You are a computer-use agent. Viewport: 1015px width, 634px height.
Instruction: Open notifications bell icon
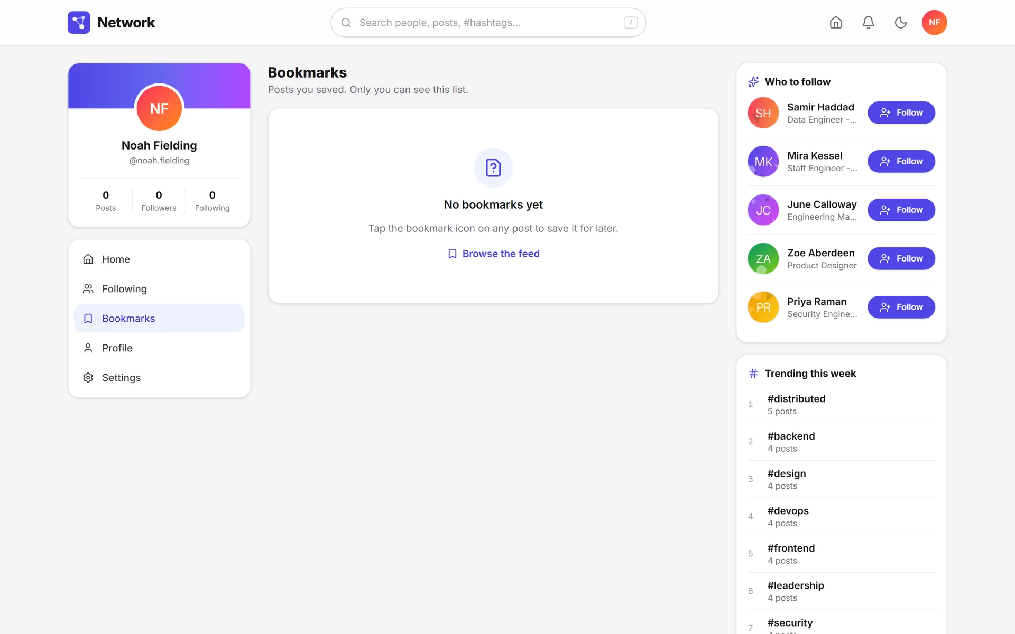(868, 22)
